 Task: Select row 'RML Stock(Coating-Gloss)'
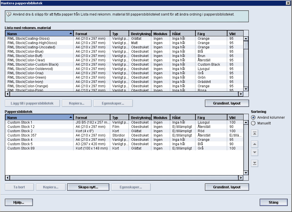[124, 39]
